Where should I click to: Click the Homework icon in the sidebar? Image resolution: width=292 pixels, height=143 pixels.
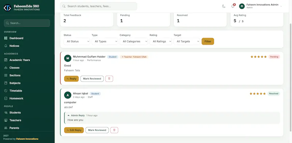coord(6,99)
